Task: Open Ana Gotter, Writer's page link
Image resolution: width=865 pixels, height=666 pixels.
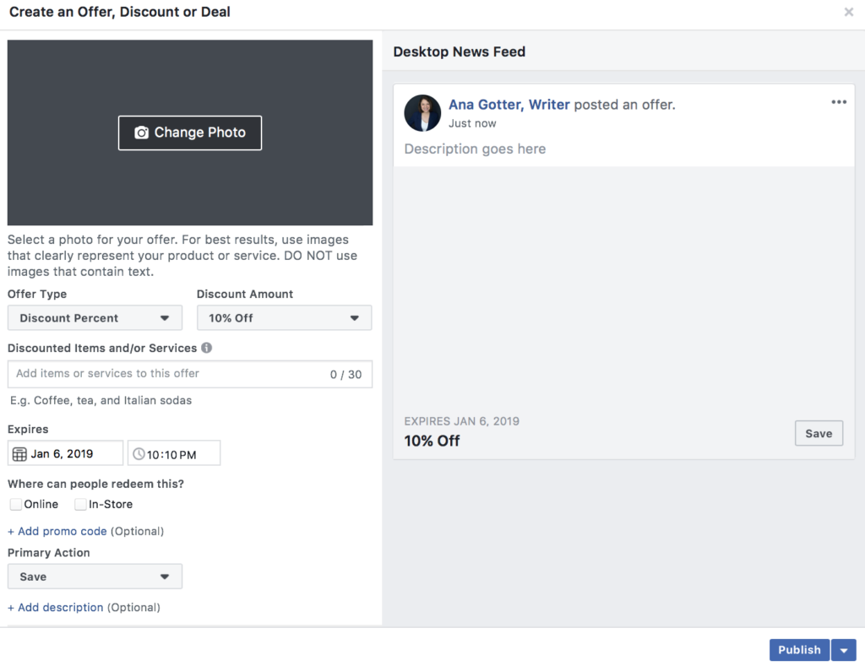Action: pyautogui.click(x=509, y=104)
